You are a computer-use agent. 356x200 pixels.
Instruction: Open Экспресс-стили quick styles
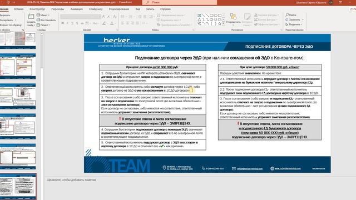(x=247, y=20)
